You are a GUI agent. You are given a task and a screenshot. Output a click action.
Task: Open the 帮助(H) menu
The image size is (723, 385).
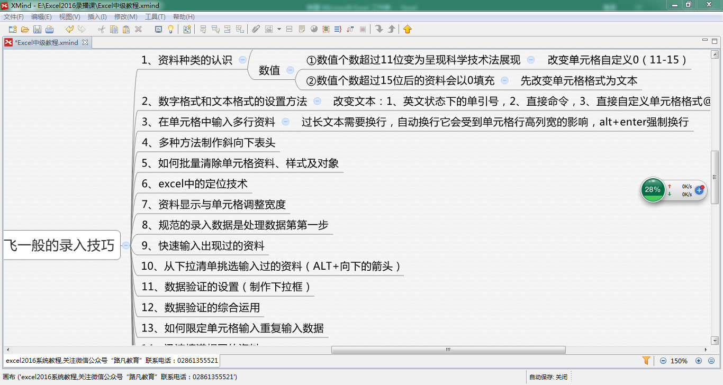(184, 17)
